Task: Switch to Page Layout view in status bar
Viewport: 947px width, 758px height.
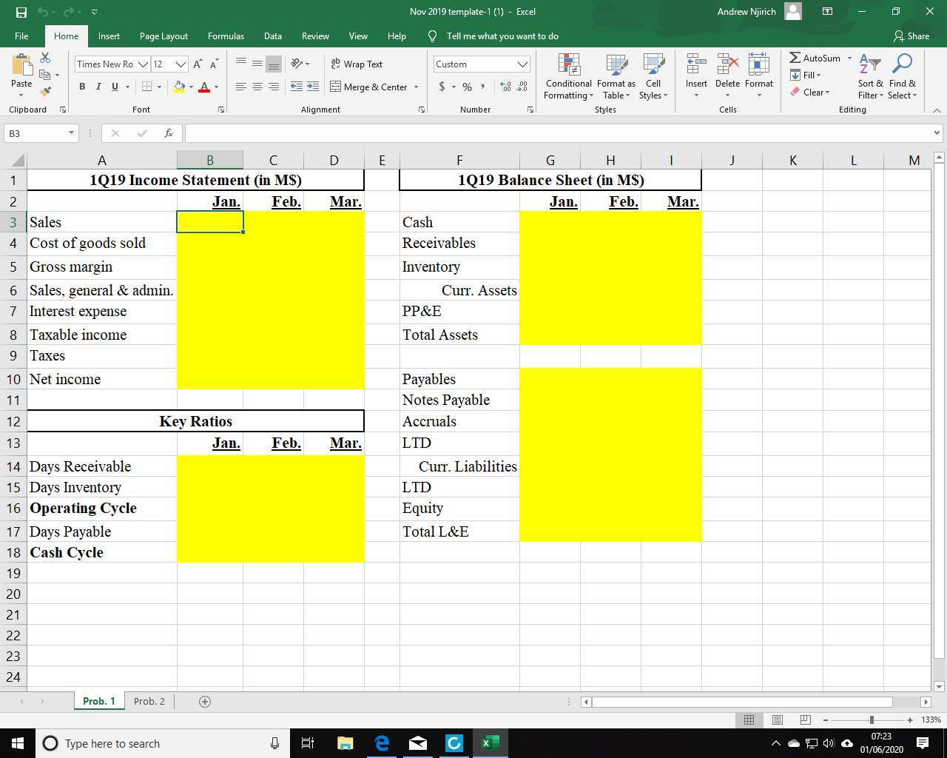Action: (x=778, y=720)
